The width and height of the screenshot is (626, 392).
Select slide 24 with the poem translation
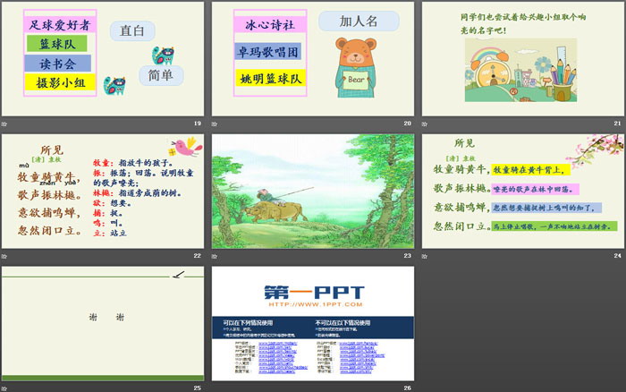[522, 191]
